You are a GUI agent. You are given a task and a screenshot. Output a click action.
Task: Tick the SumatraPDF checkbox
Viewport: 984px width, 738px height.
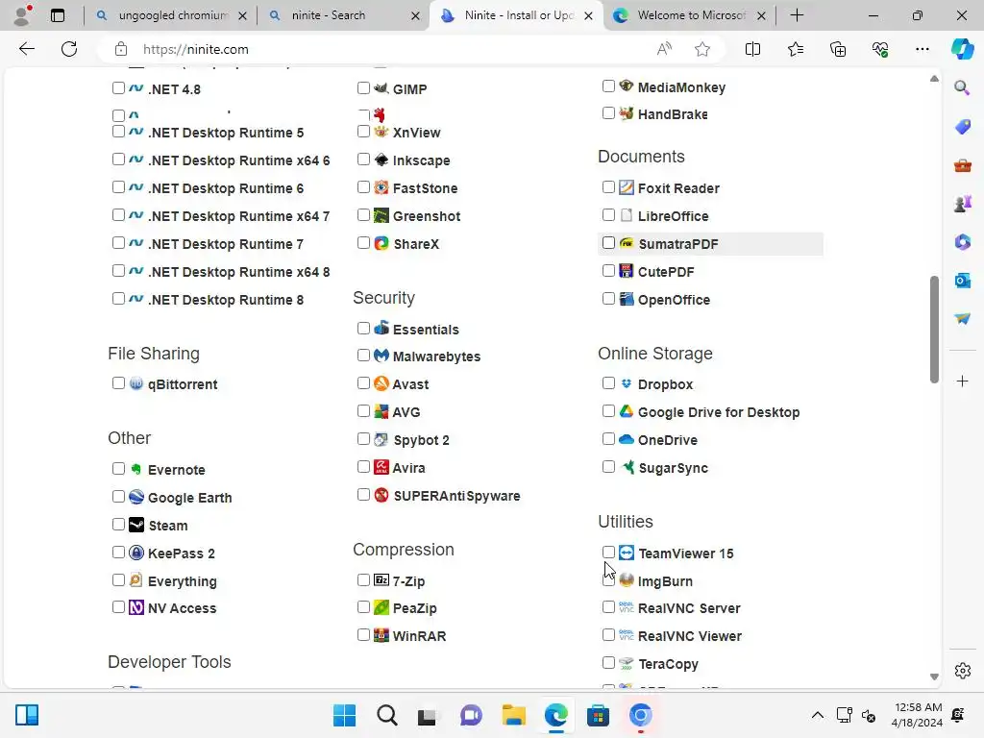[608, 243]
